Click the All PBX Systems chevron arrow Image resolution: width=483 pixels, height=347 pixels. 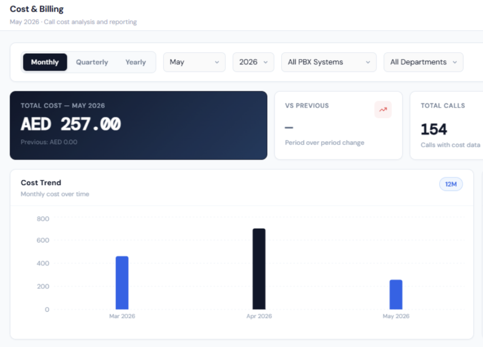[368, 62]
